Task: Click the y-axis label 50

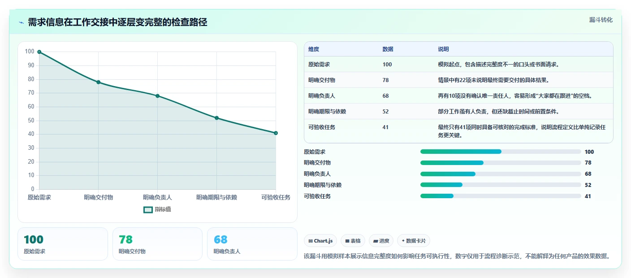Action: [31, 121]
